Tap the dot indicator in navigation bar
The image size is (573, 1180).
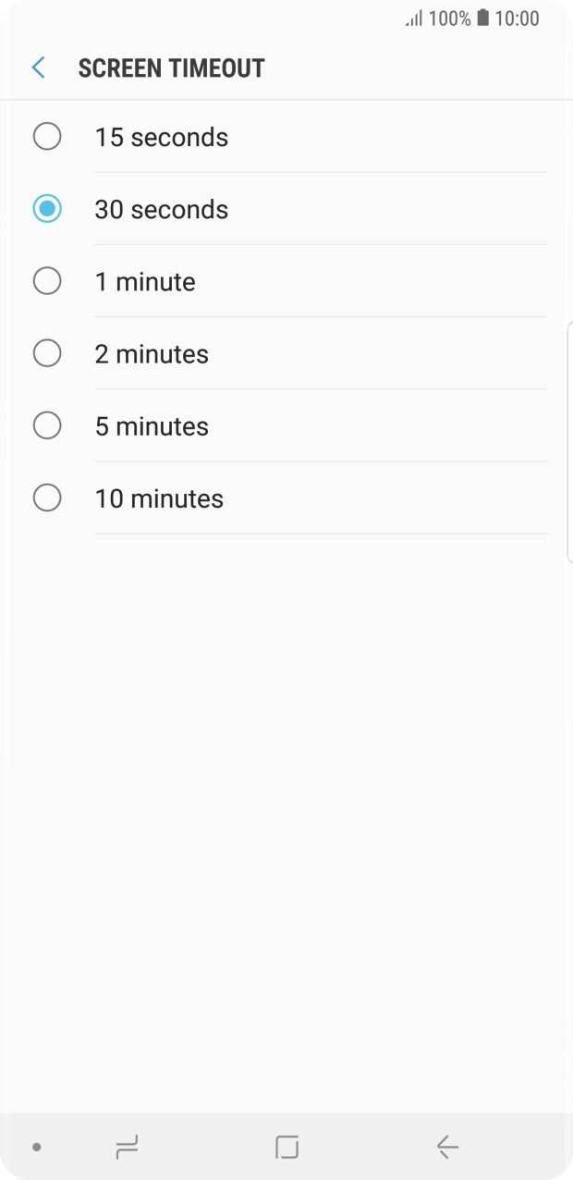click(x=36, y=1147)
